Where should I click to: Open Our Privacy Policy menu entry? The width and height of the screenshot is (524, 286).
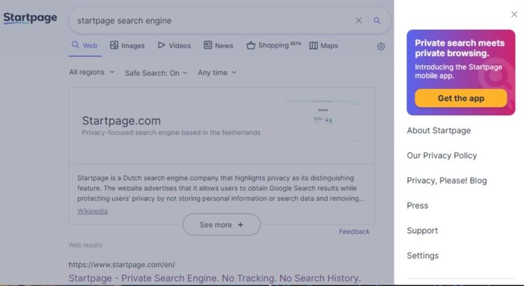tap(441, 155)
